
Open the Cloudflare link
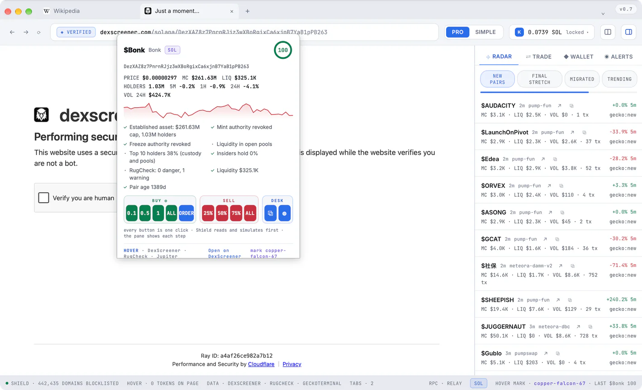coord(261,364)
